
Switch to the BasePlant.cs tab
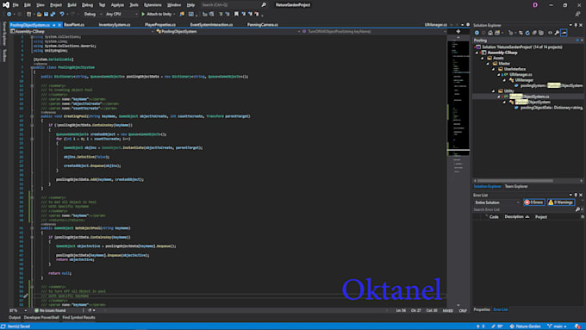click(74, 25)
